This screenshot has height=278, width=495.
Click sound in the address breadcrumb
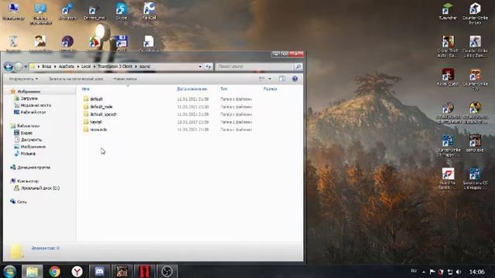click(x=145, y=66)
